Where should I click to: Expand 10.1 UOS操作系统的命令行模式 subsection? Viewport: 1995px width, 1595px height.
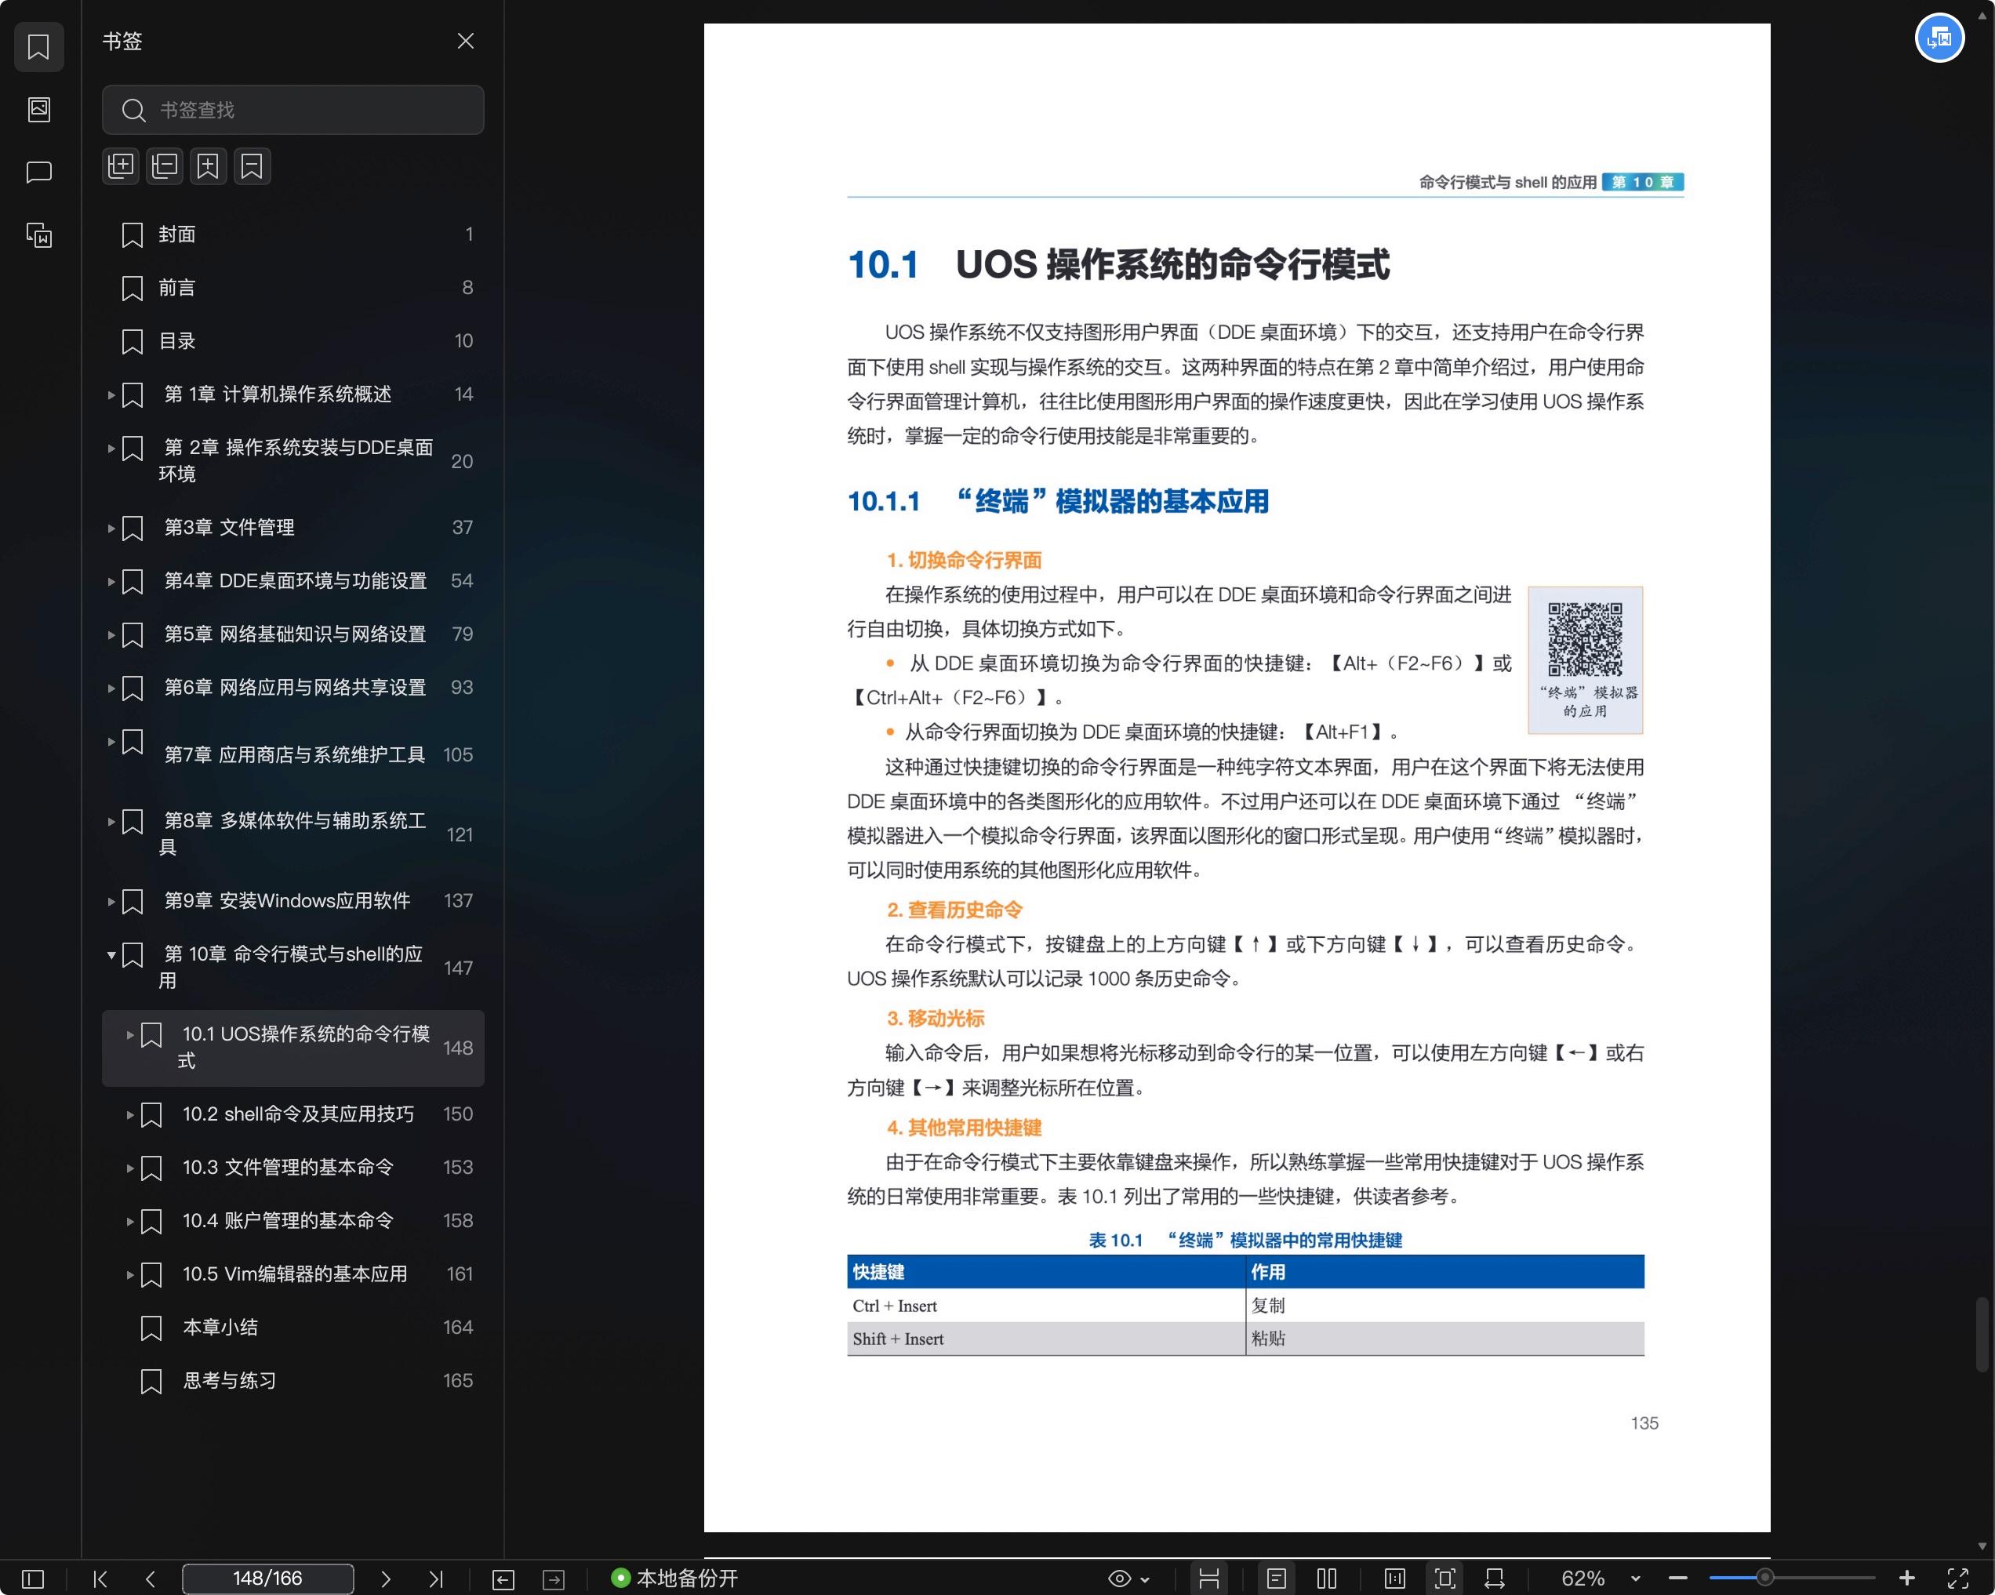pyautogui.click(x=129, y=1034)
